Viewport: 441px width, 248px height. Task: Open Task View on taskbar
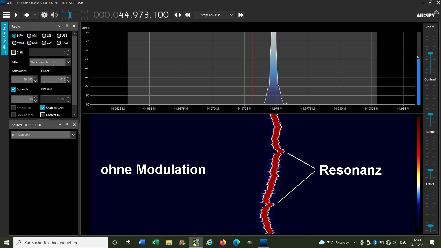[128, 242]
